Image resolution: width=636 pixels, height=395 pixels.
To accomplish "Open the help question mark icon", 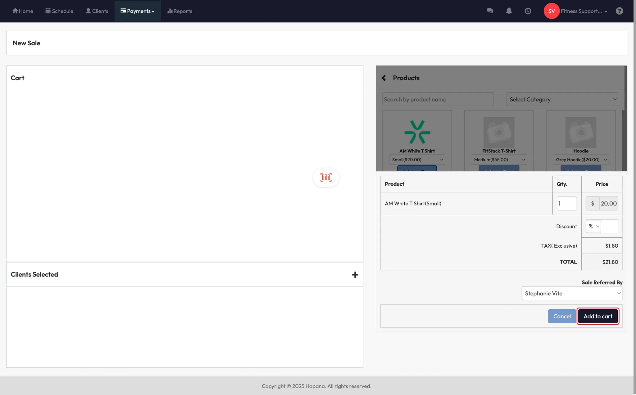I will (x=619, y=11).
